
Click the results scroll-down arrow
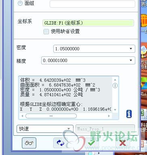(x=115, y=110)
